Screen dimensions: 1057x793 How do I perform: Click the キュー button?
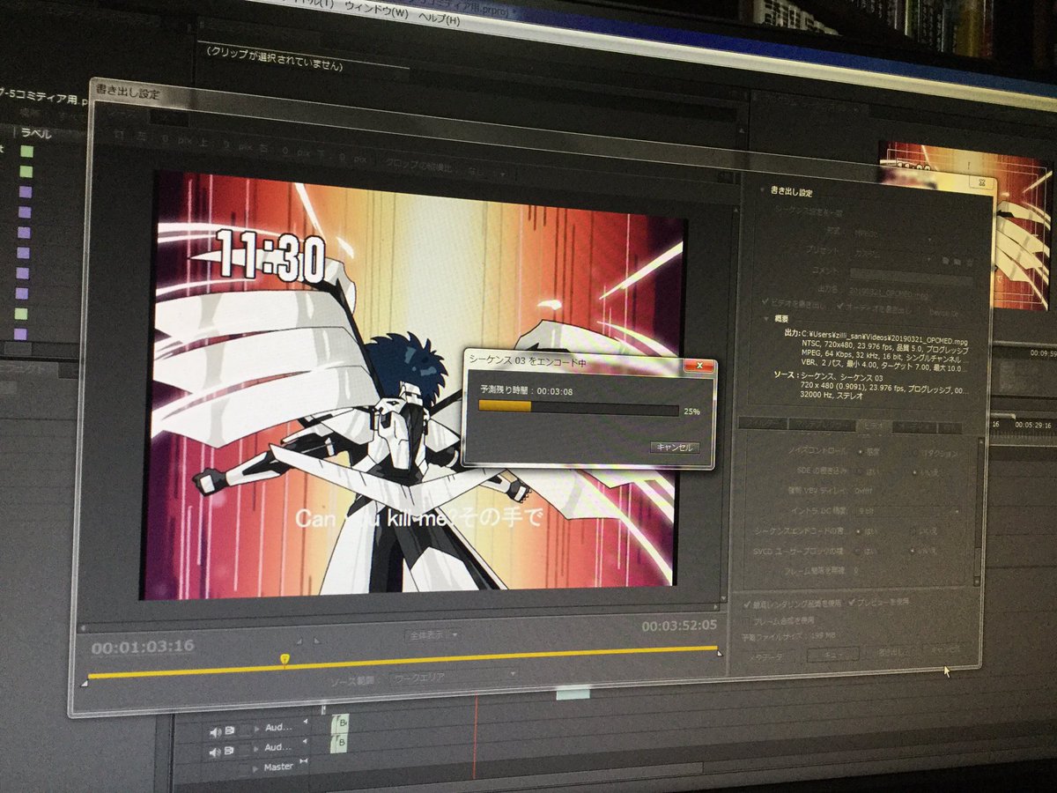(x=833, y=655)
